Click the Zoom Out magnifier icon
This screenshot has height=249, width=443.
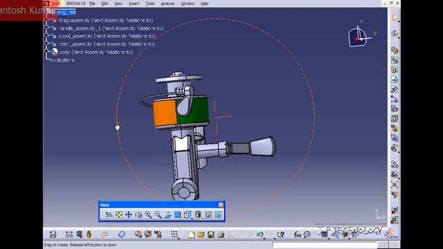[158, 215]
